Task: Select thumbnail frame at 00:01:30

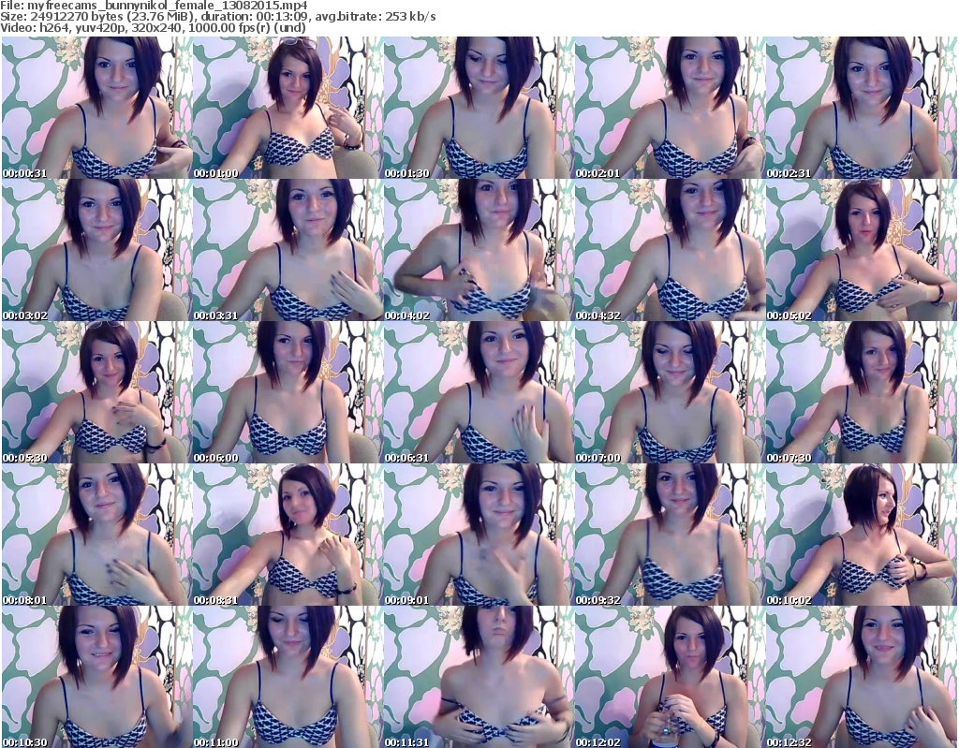Action: point(479,108)
